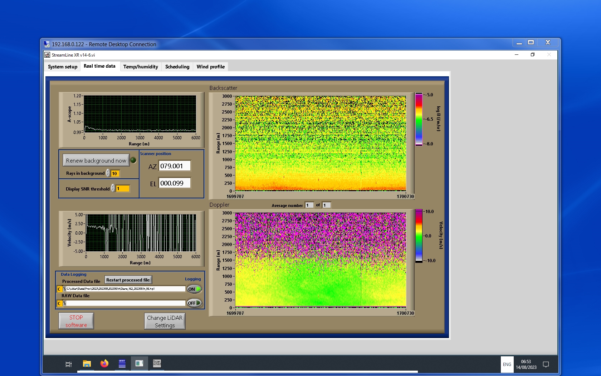The image size is (601, 376).
Task: Click the ENG language selector in taskbar
Action: point(507,365)
